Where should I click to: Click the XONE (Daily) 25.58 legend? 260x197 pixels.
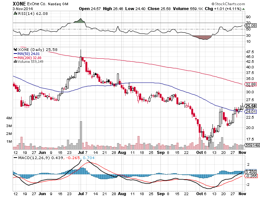(x=38, y=49)
